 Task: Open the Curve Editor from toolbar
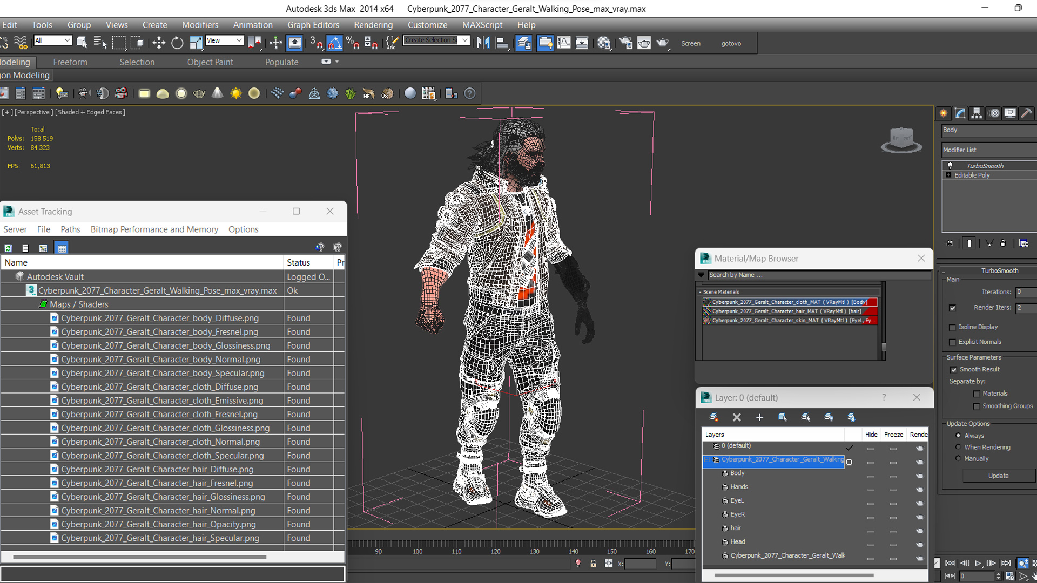tap(563, 43)
